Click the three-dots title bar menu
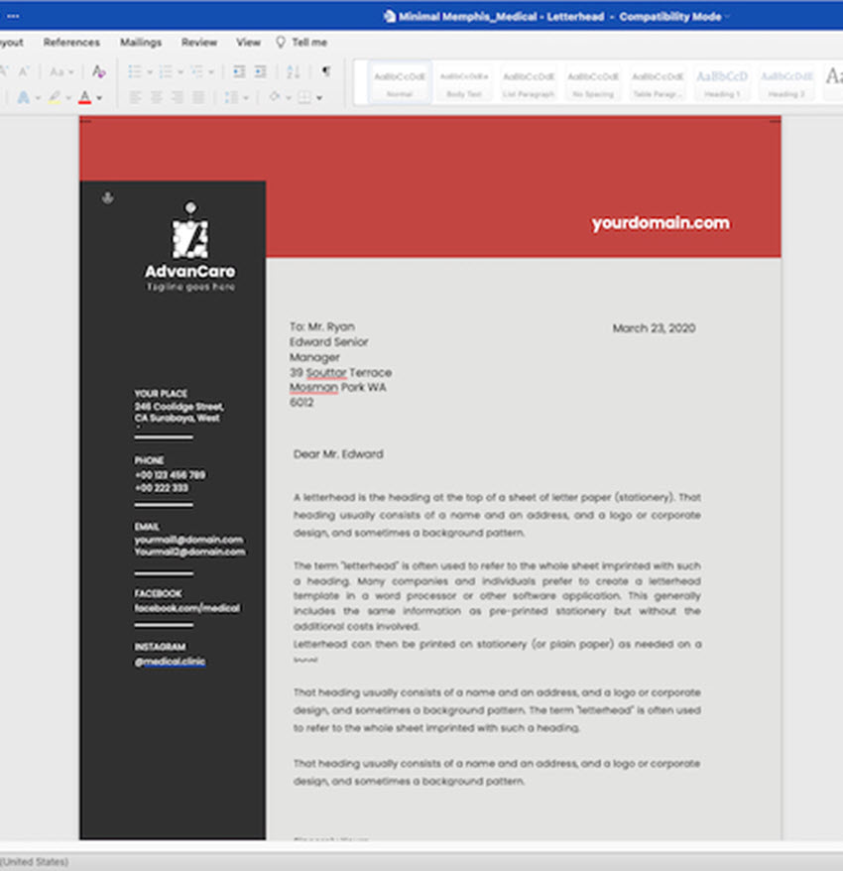Screen dimensions: 843x871 [13, 16]
